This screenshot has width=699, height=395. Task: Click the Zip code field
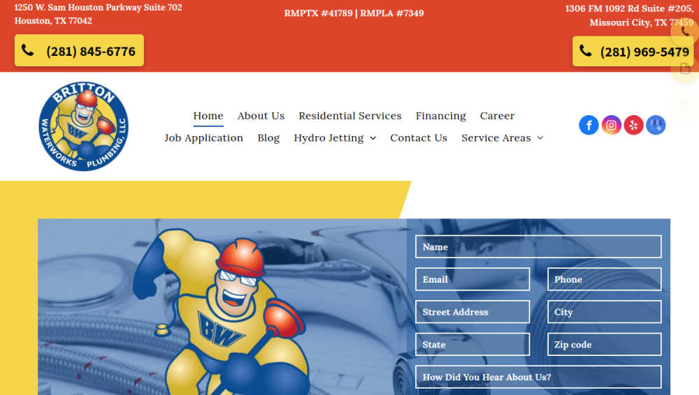[x=604, y=344]
